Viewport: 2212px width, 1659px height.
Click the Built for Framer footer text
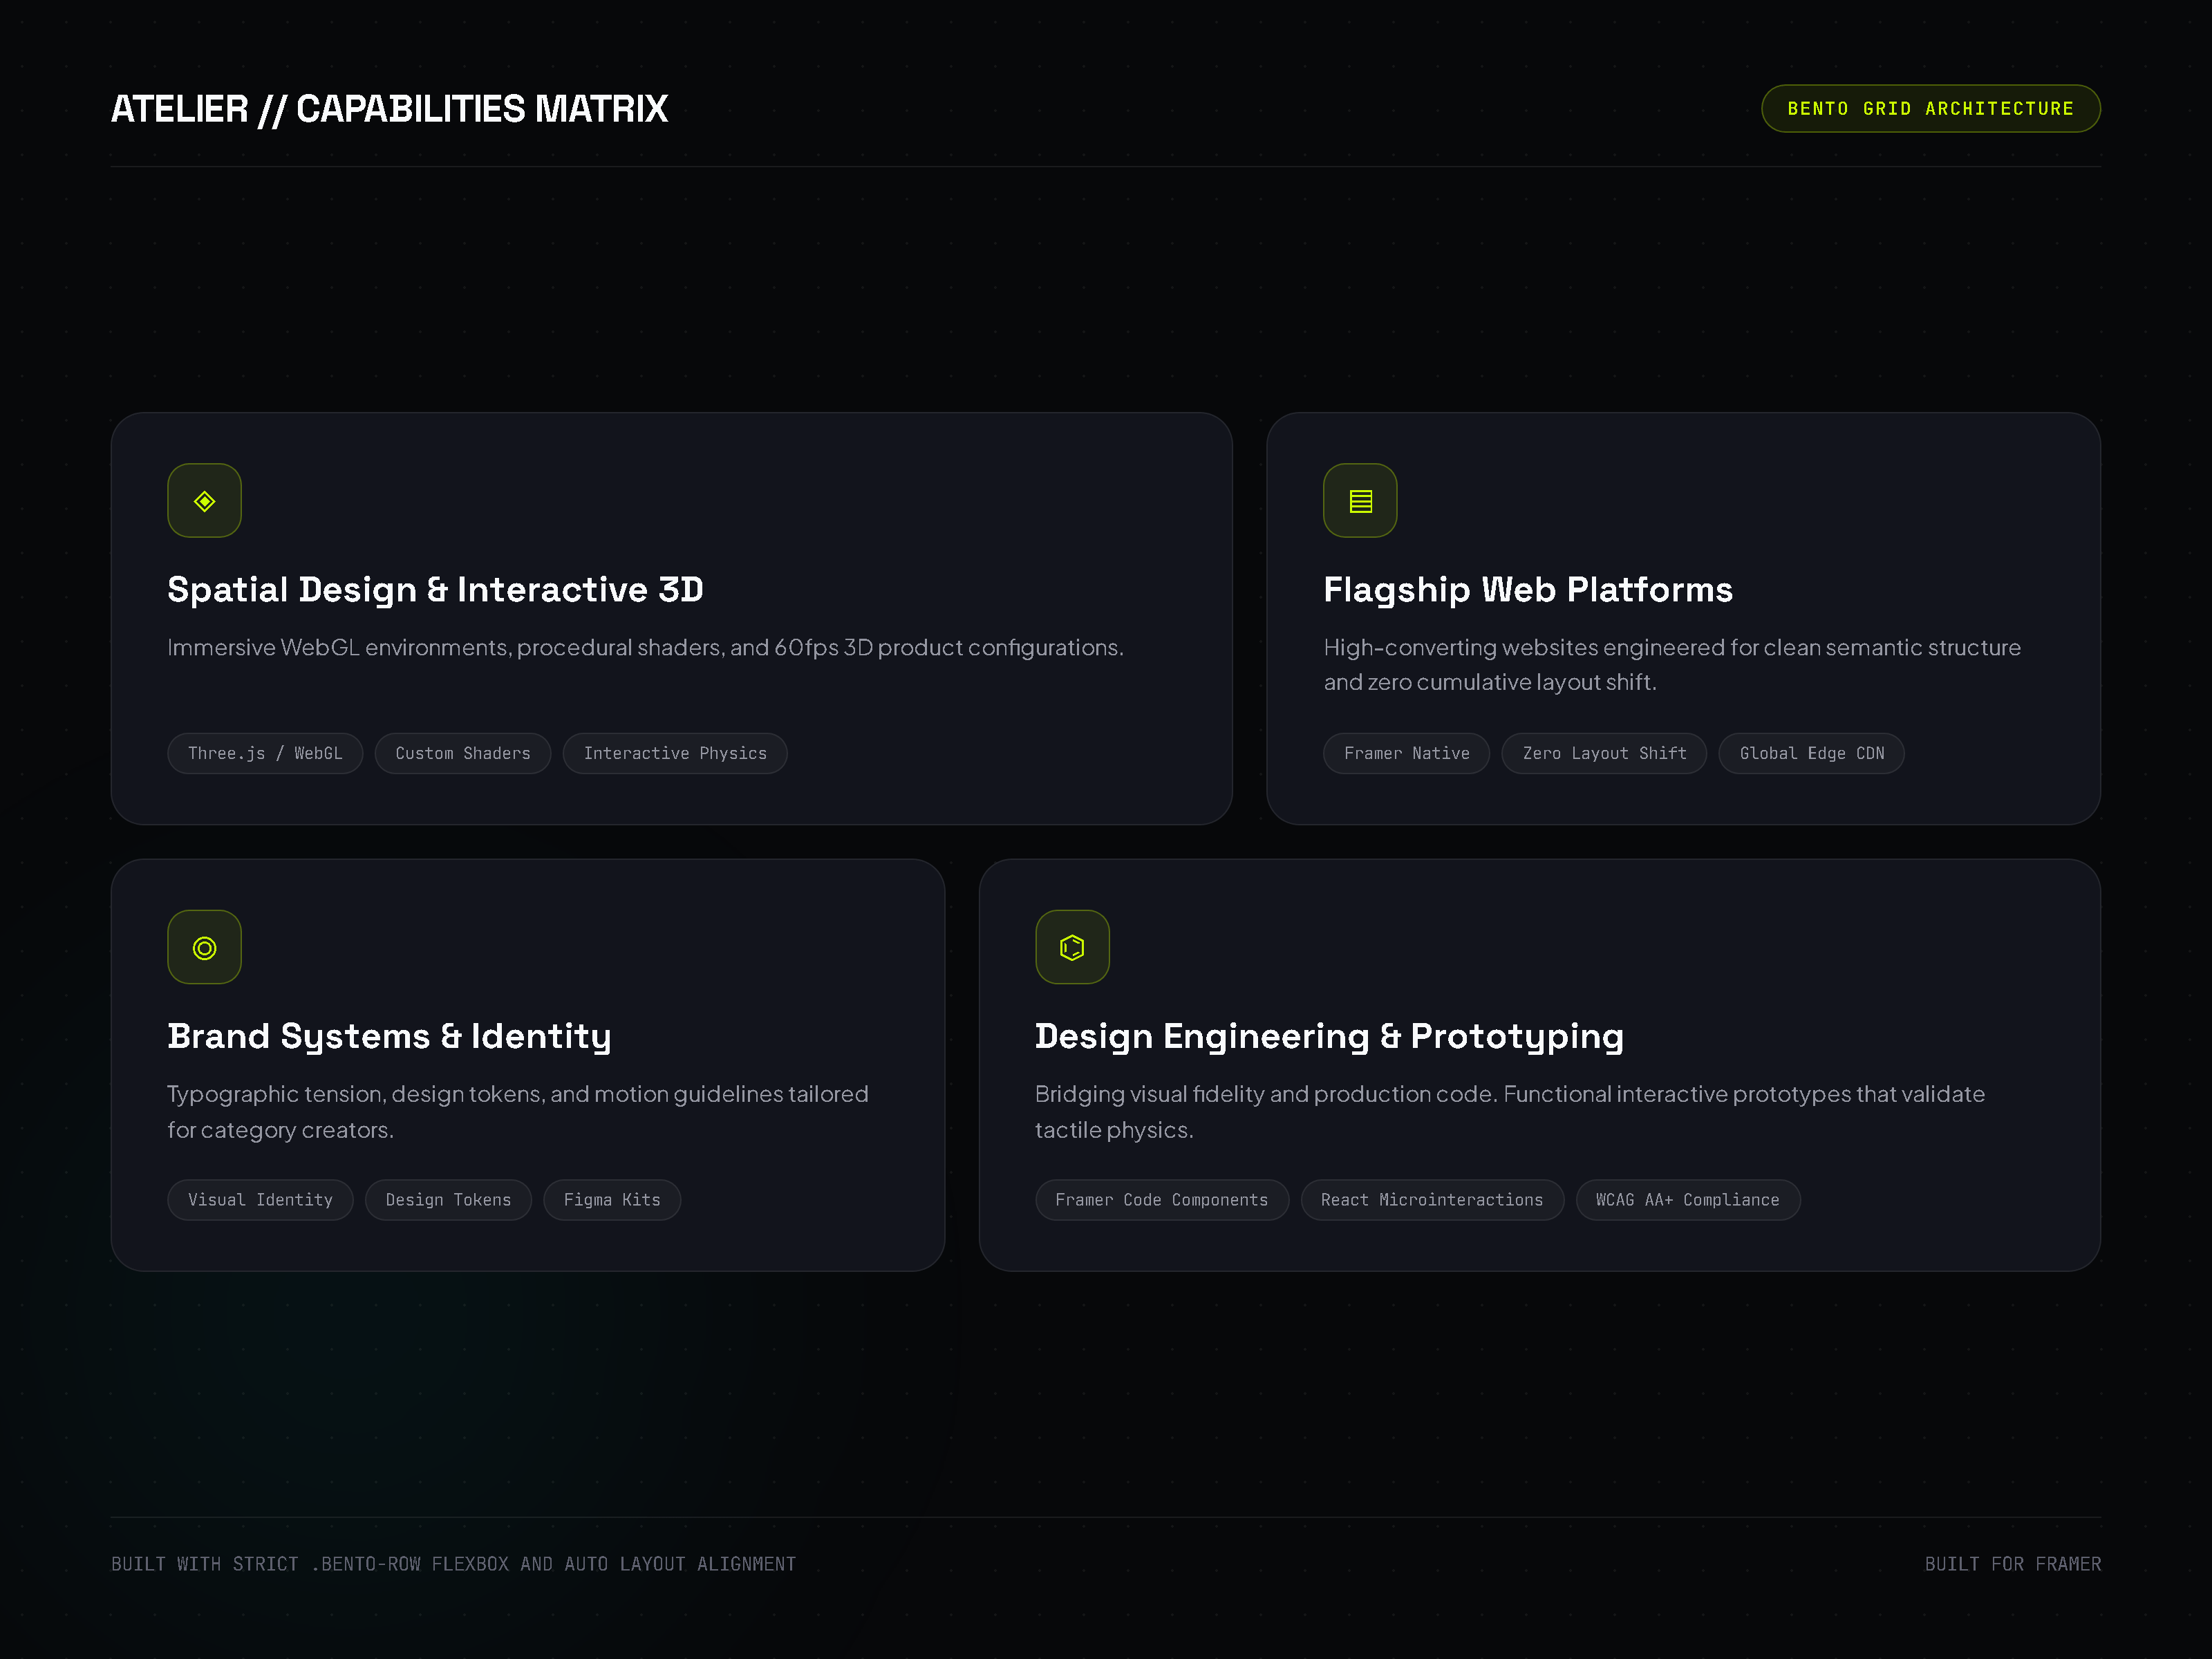pos(2012,1564)
